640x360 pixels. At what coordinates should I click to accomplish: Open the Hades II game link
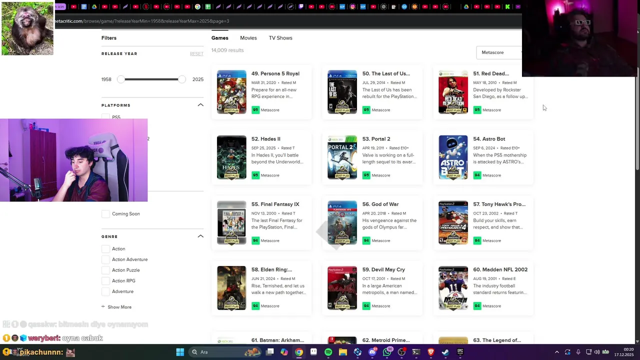click(266, 139)
